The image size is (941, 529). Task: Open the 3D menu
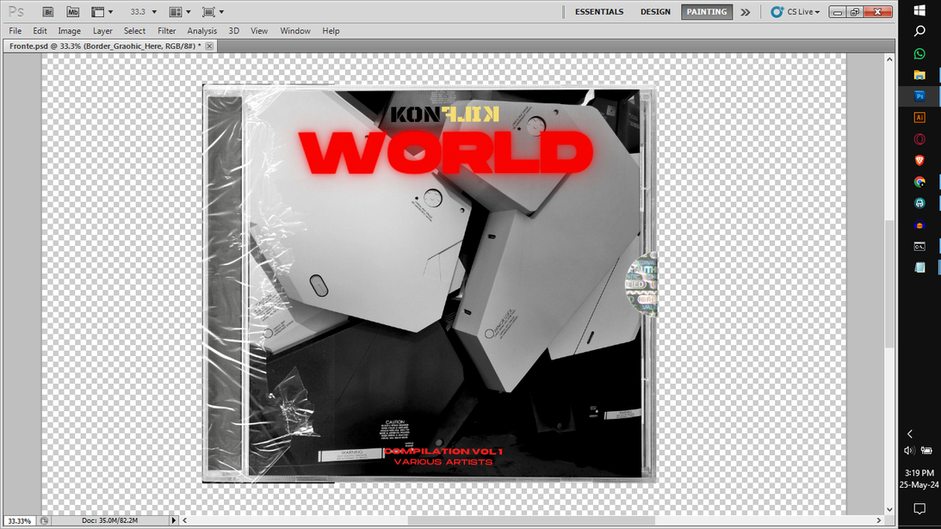pyautogui.click(x=233, y=31)
